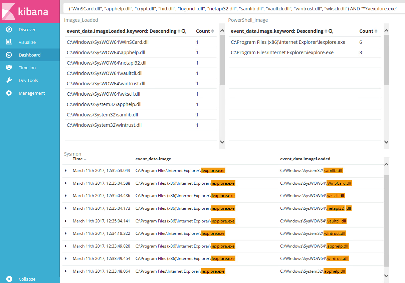Click the event_data.Image column header in Sysmon
Screen dimensions: 405x283
153,159
